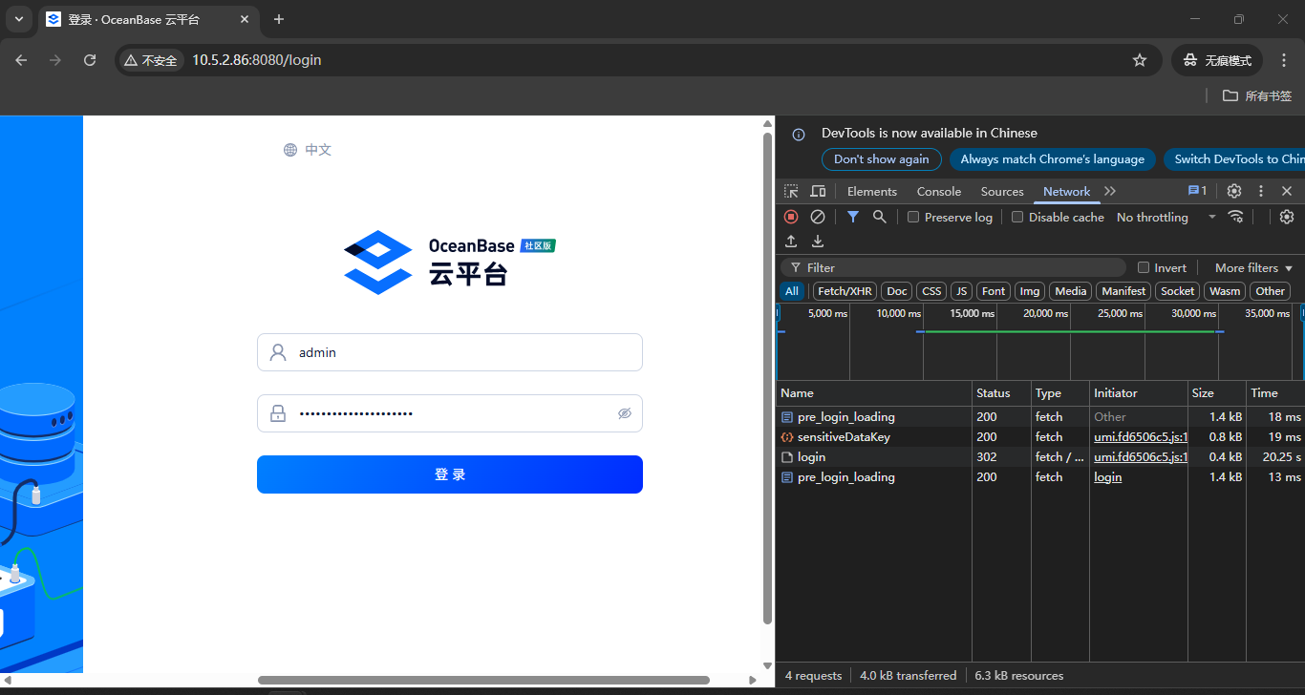
Task: Open network search magnifier
Action: (880, 217)
